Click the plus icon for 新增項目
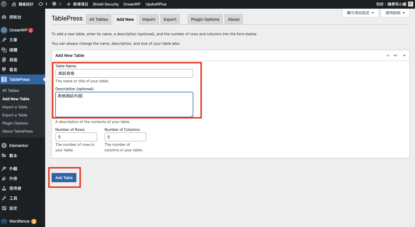Image resolution: width=415 pixels, height=227 pixels. tap(69, 4)
